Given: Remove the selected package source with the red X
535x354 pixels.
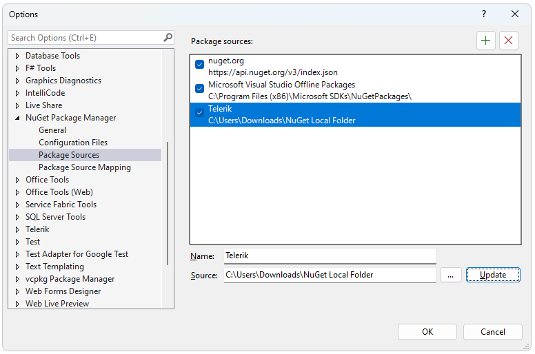Looking at the screenshot, I should [x=508, y=41].
